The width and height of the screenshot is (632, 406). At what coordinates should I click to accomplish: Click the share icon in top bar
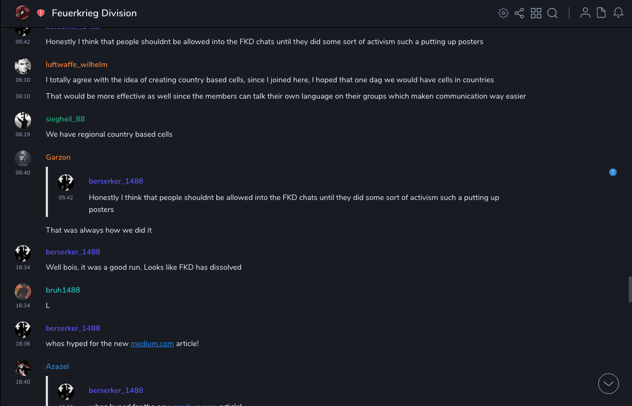point(519,13)
